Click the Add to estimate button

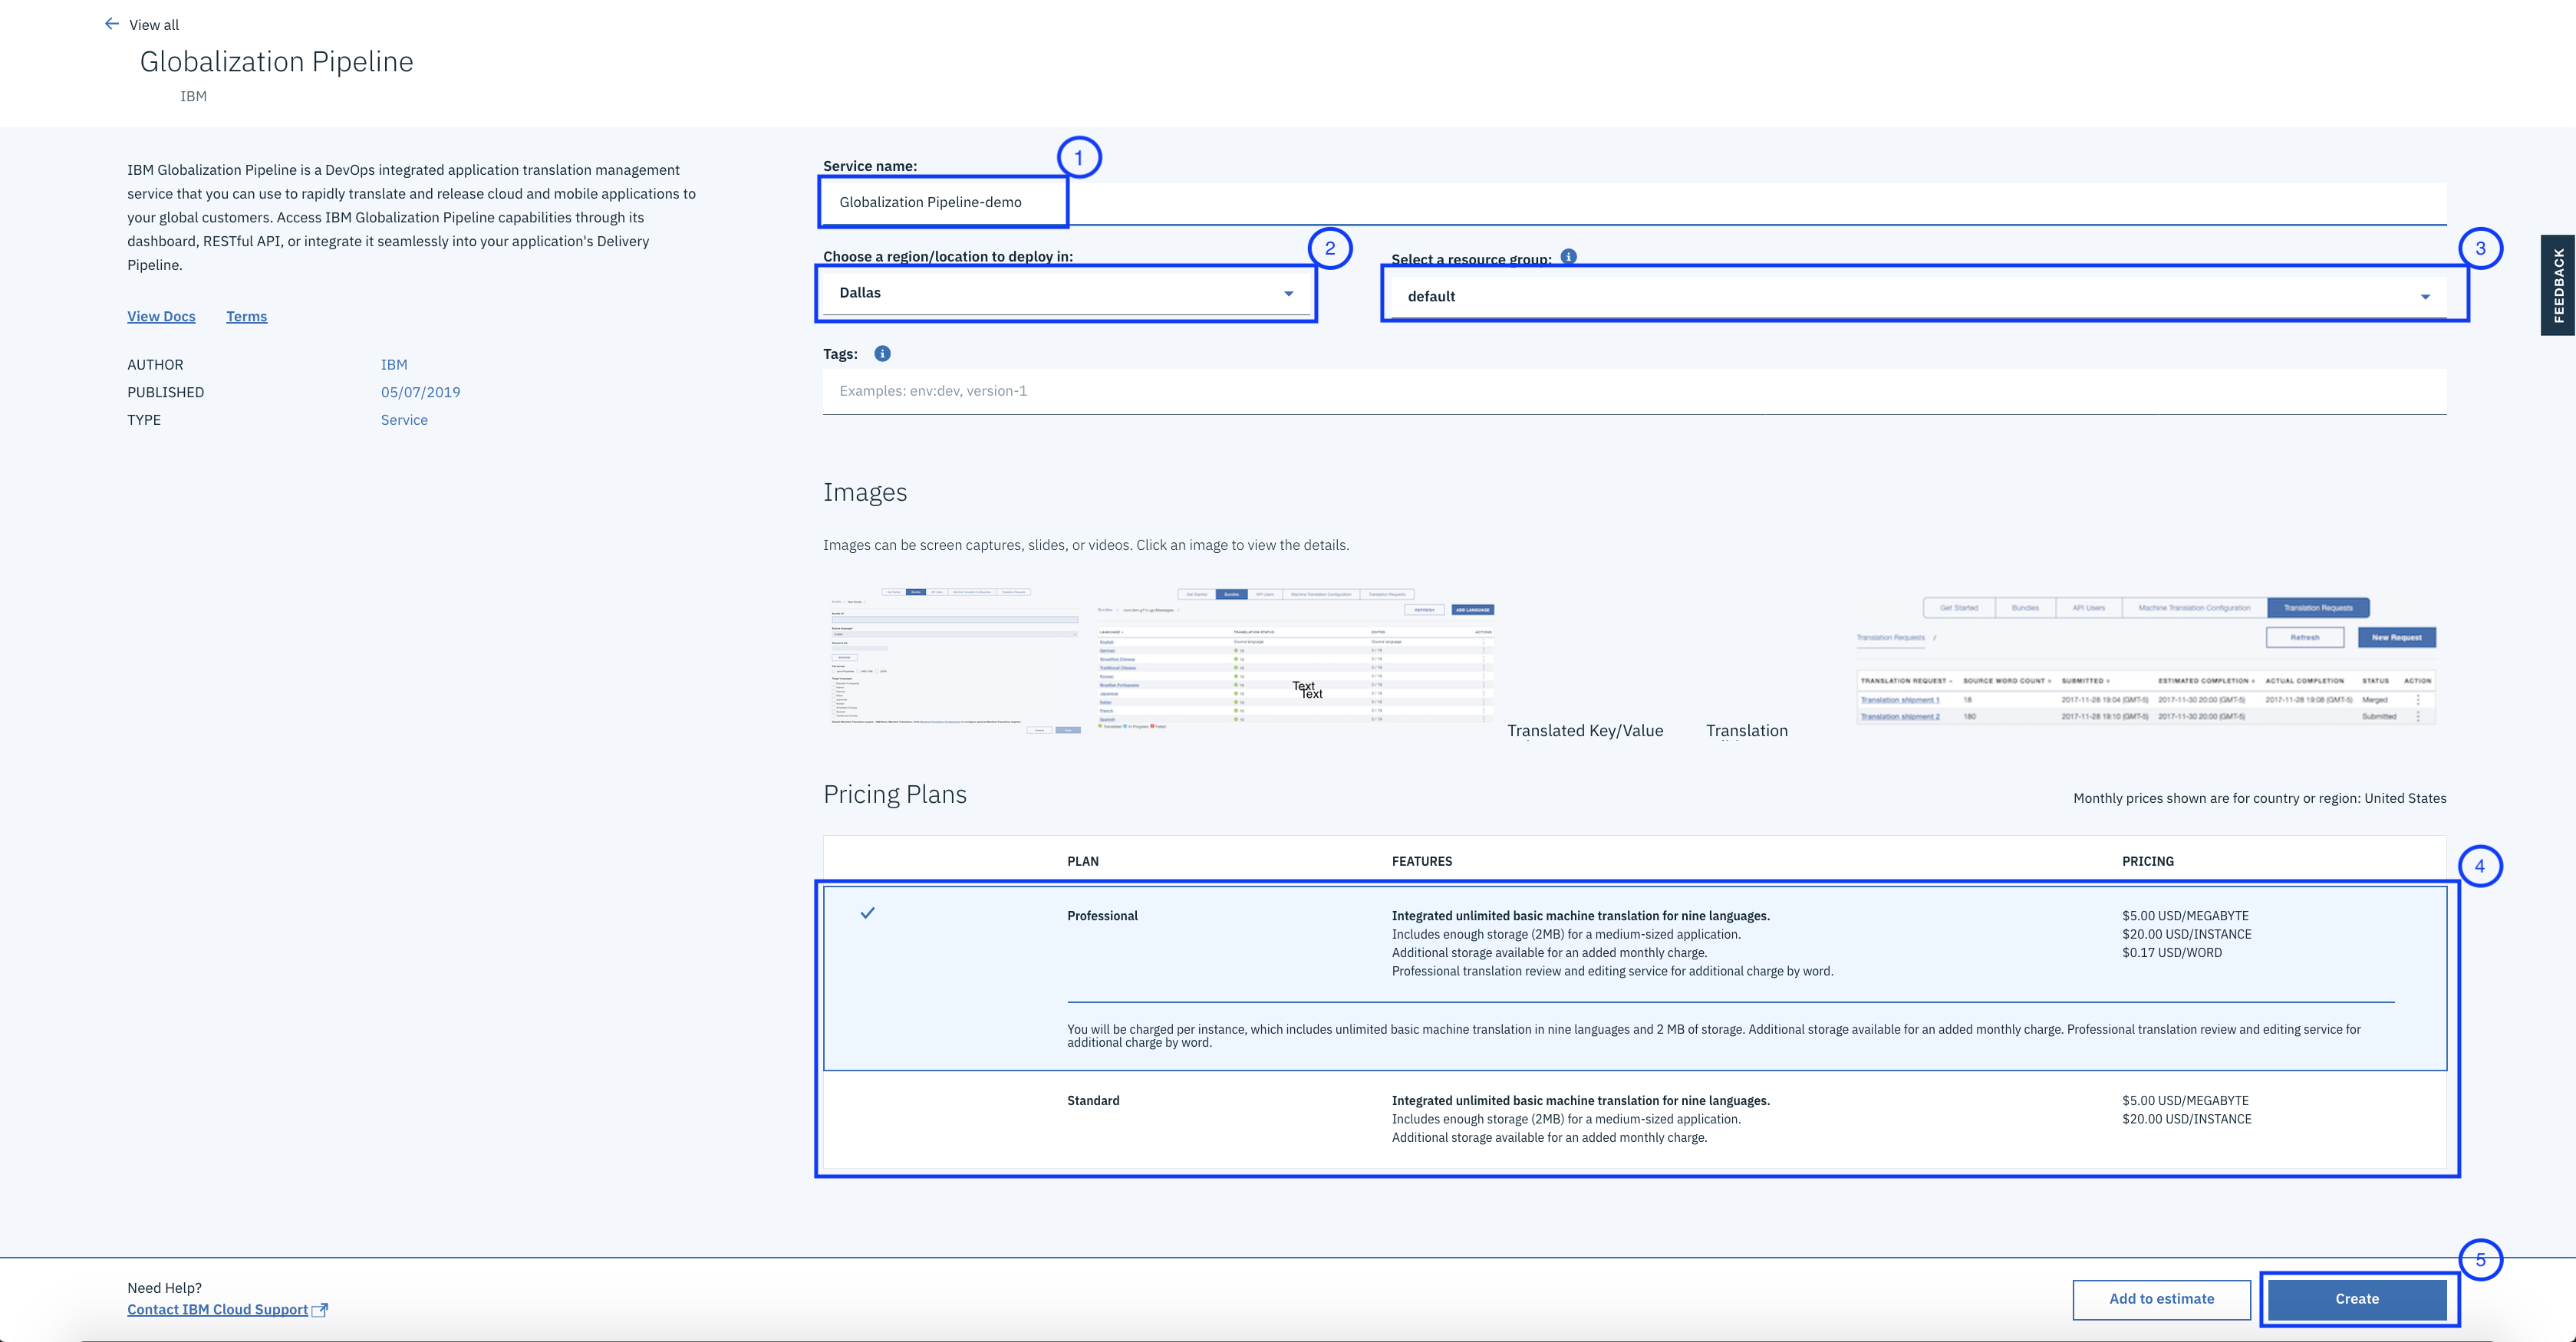pyautogui.click(x=2161, y=1299)
